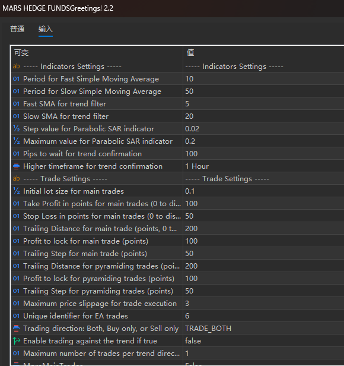Click the integer icon for Maximum price slippage

[x=17, y=304]
